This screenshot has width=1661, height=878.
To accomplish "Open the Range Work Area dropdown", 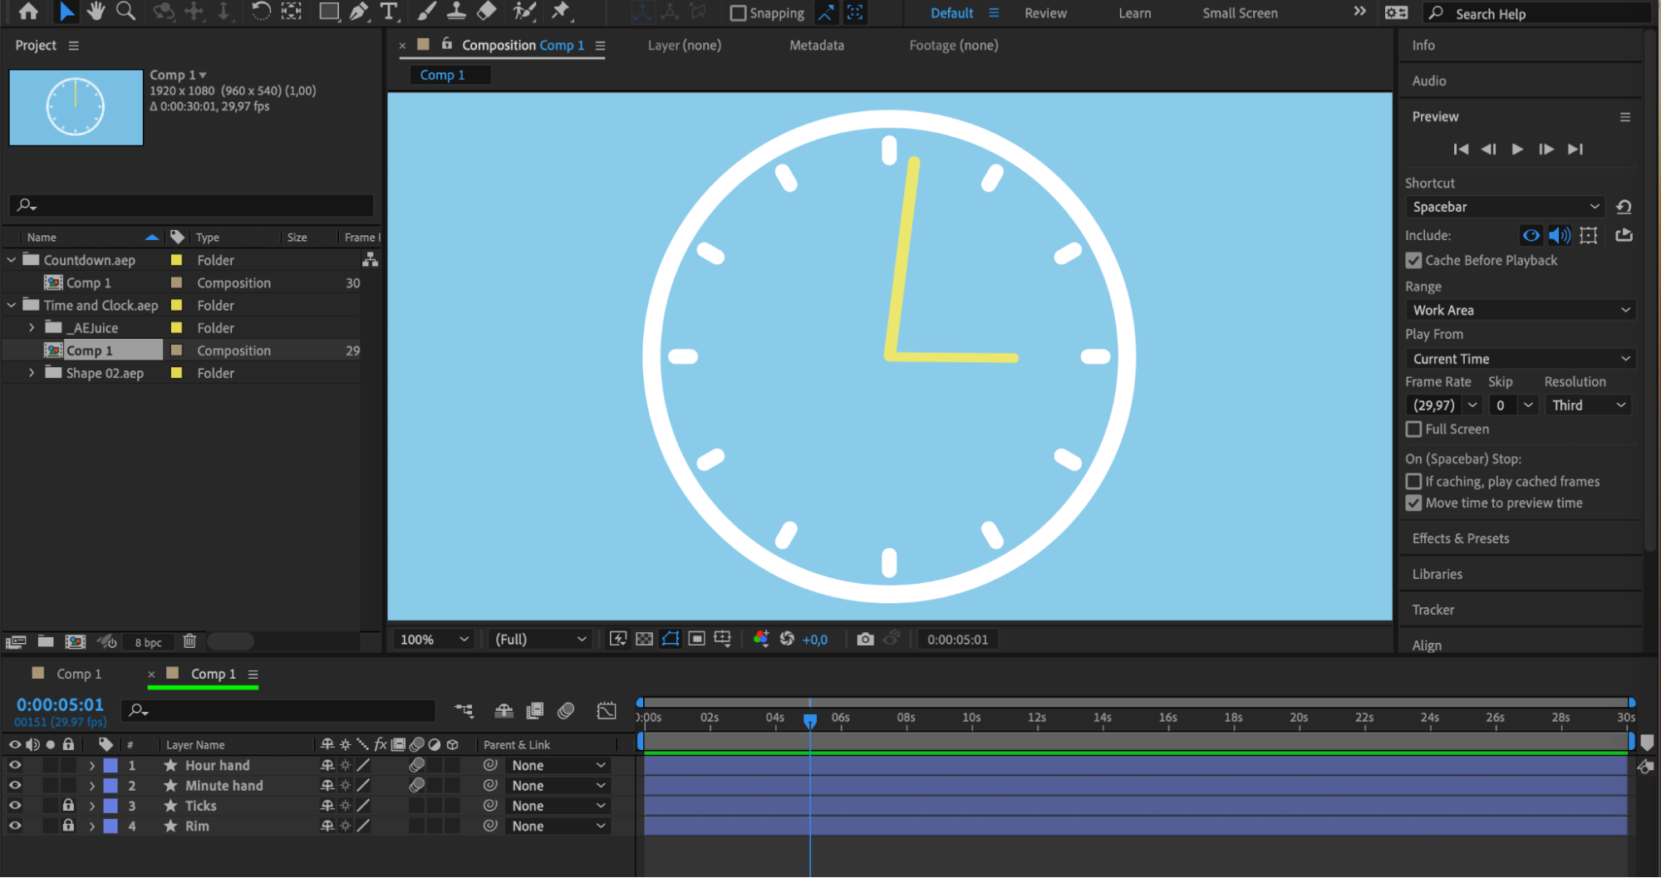I will [x=1520, y=311].
